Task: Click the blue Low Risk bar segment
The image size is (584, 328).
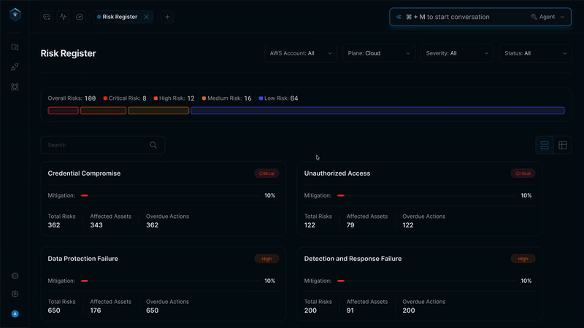Action: [x=377, y=111]
